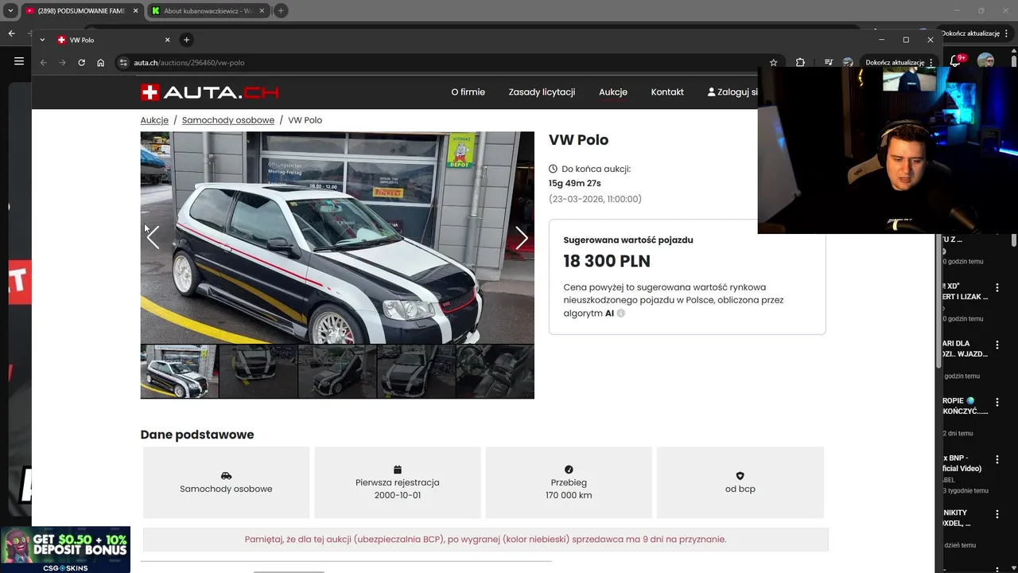Click the car icon in Samochody osobowe card
Image resolution: width=1018 pixels, height=573 pixels.
click(x=226, y=476)
